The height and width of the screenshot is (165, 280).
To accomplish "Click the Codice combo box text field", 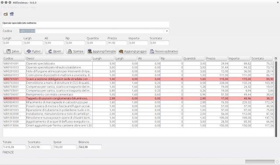I will 92,31.
